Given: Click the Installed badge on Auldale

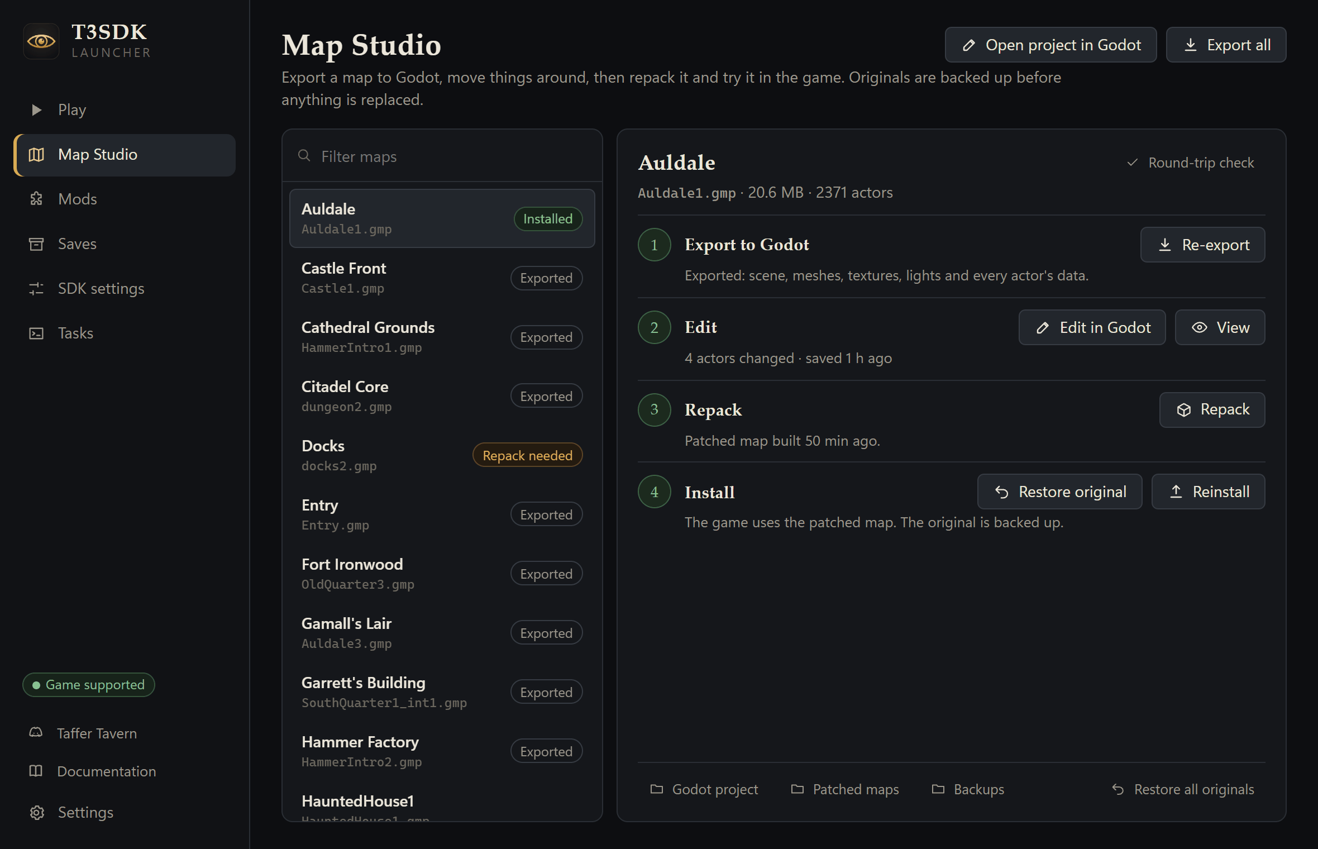Looking at the screenshot, I should pyautogui.click(x=548, y=218).
